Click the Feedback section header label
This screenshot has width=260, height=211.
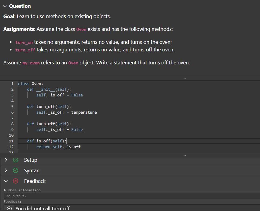[x=35, y=181]
